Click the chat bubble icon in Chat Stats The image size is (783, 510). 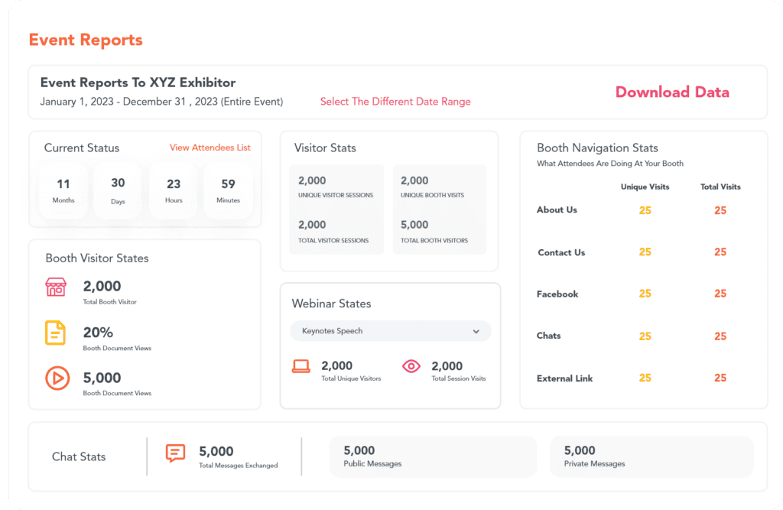174,454
